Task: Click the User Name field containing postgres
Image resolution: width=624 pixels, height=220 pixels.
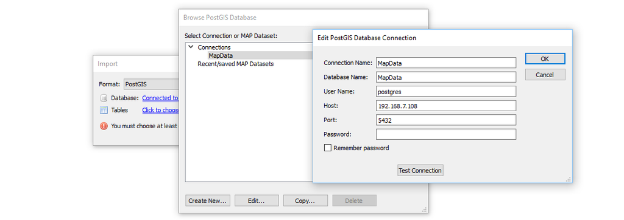Action: point(445,91)
